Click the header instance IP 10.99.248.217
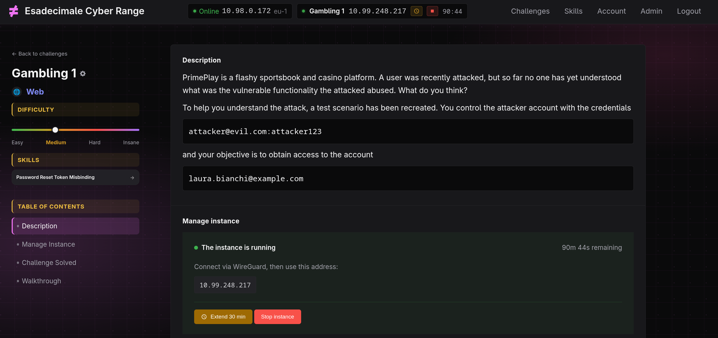Screen dimensions: 718x338 (377, 11)
